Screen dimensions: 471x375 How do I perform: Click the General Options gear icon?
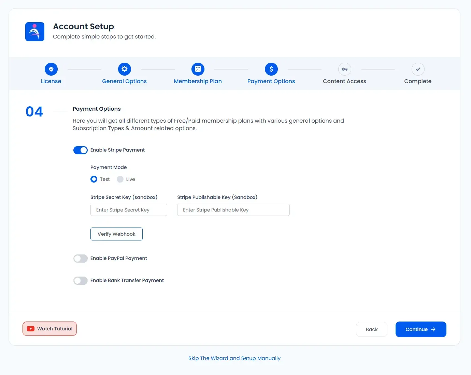pos(124,69)
